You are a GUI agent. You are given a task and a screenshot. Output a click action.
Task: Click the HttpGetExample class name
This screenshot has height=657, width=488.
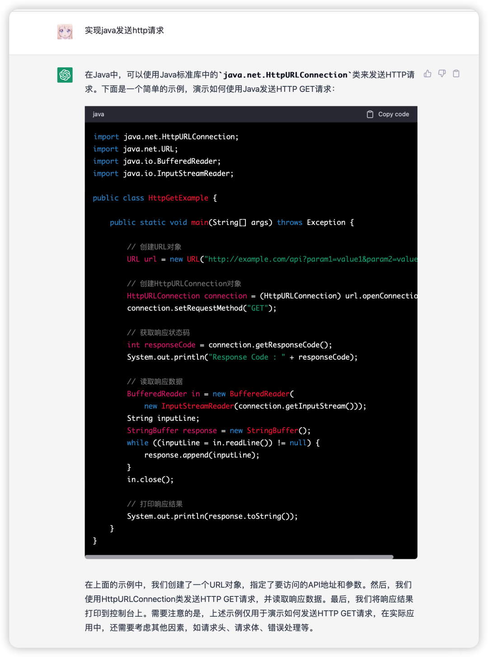tap(178, 198)
